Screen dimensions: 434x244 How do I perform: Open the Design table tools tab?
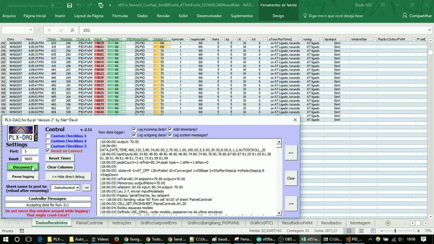(278, 16)
